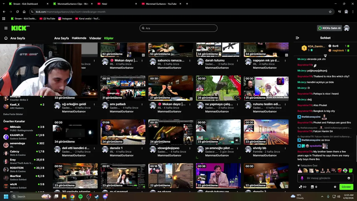Open senemdoga recommended channel
357x201 pixels.
pos(24,145)
